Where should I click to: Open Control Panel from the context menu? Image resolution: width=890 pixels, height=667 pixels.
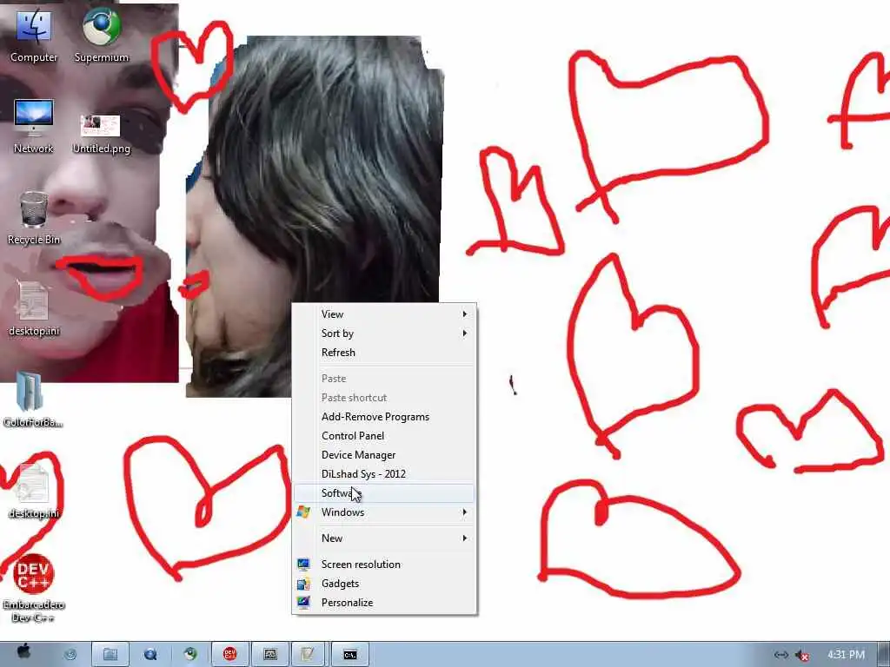tap(384, 436)
